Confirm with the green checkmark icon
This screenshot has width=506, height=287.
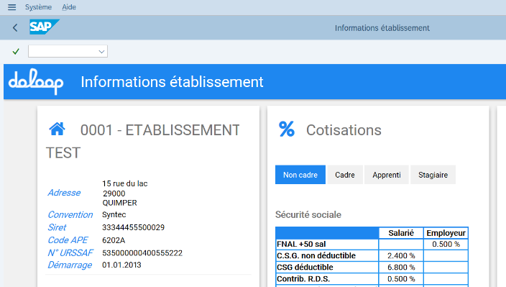point(16,51)
